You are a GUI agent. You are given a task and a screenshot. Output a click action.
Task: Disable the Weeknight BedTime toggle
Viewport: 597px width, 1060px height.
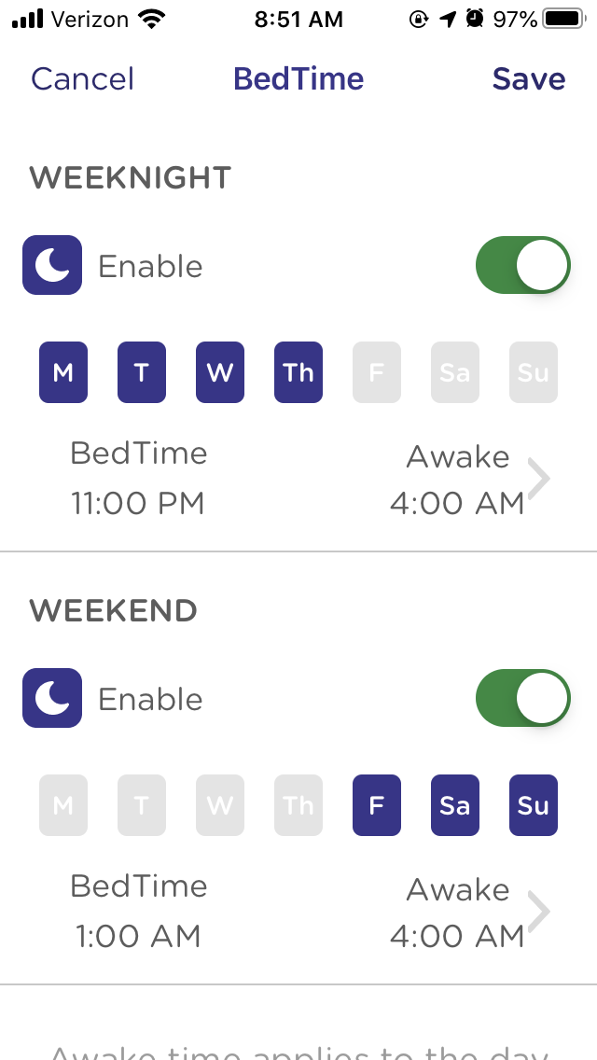tap(522, 266)
